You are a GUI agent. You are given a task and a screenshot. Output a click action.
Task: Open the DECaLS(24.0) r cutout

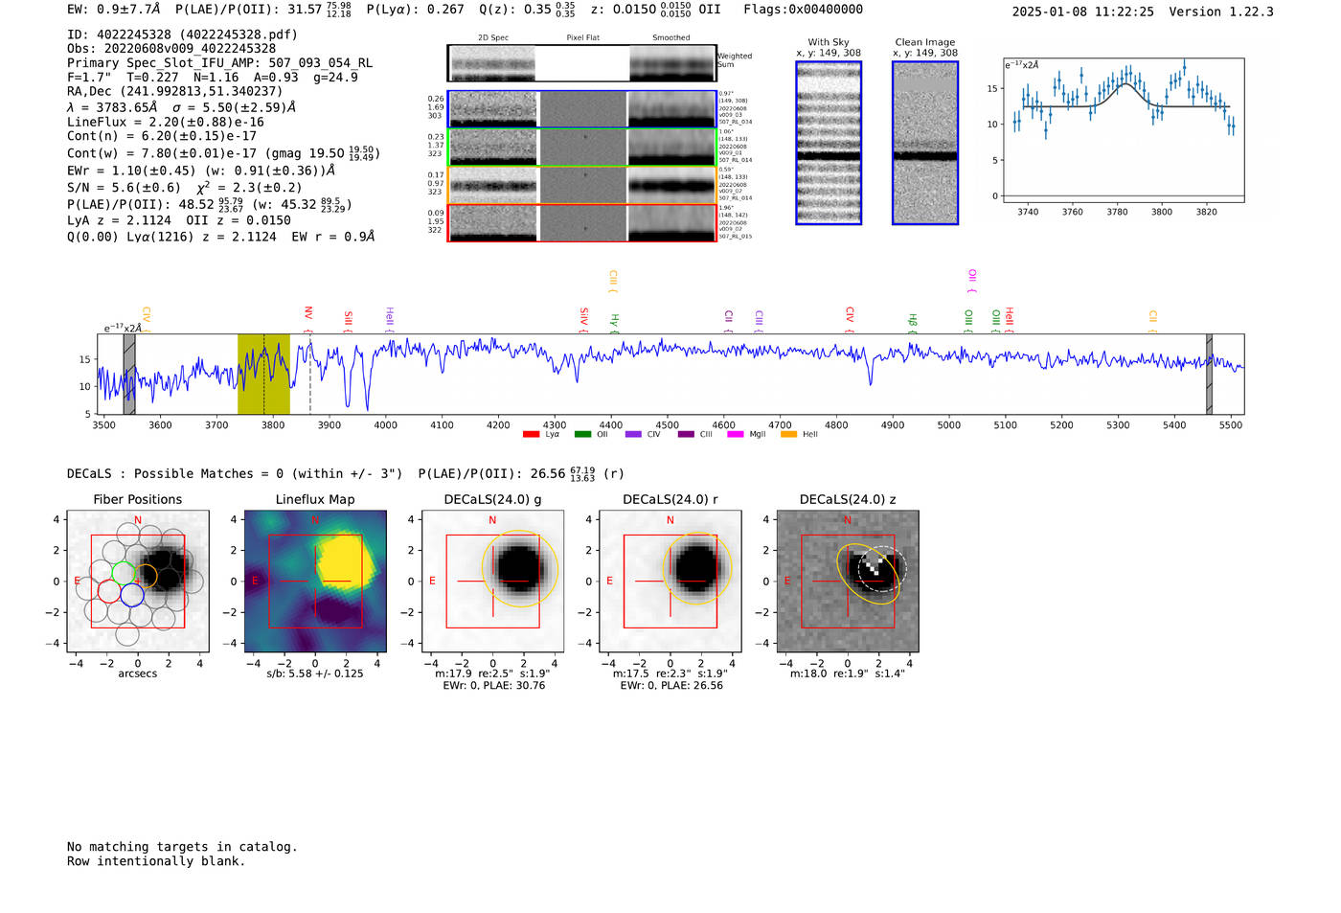tap(670, 581)
